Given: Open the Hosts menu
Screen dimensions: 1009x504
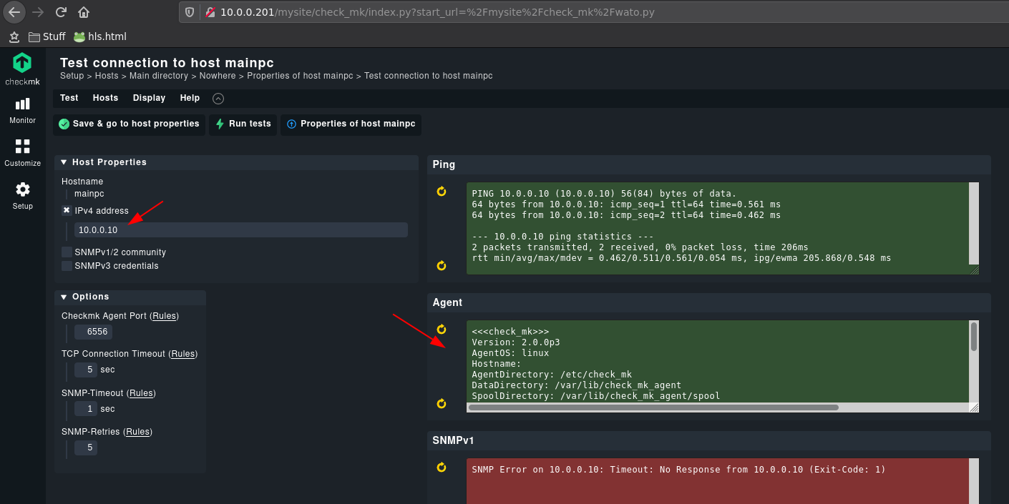Looking at the screenshot, I should (105, 98).
